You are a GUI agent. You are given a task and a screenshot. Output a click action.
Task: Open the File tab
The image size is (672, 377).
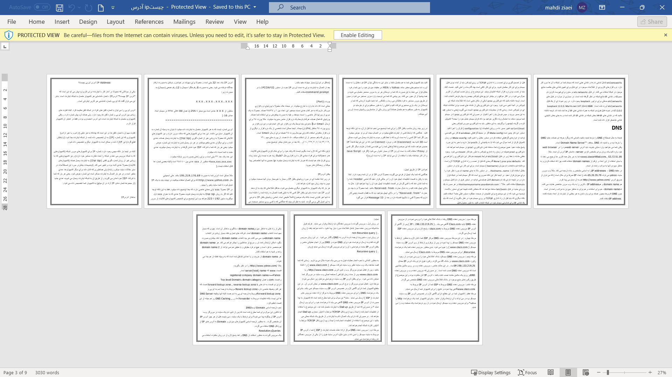12,22
